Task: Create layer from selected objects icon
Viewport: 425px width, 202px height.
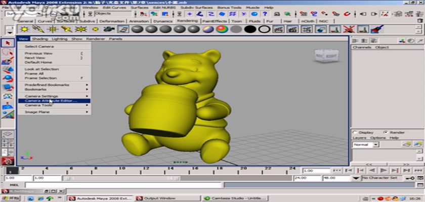Action: (x=418, y=144)
